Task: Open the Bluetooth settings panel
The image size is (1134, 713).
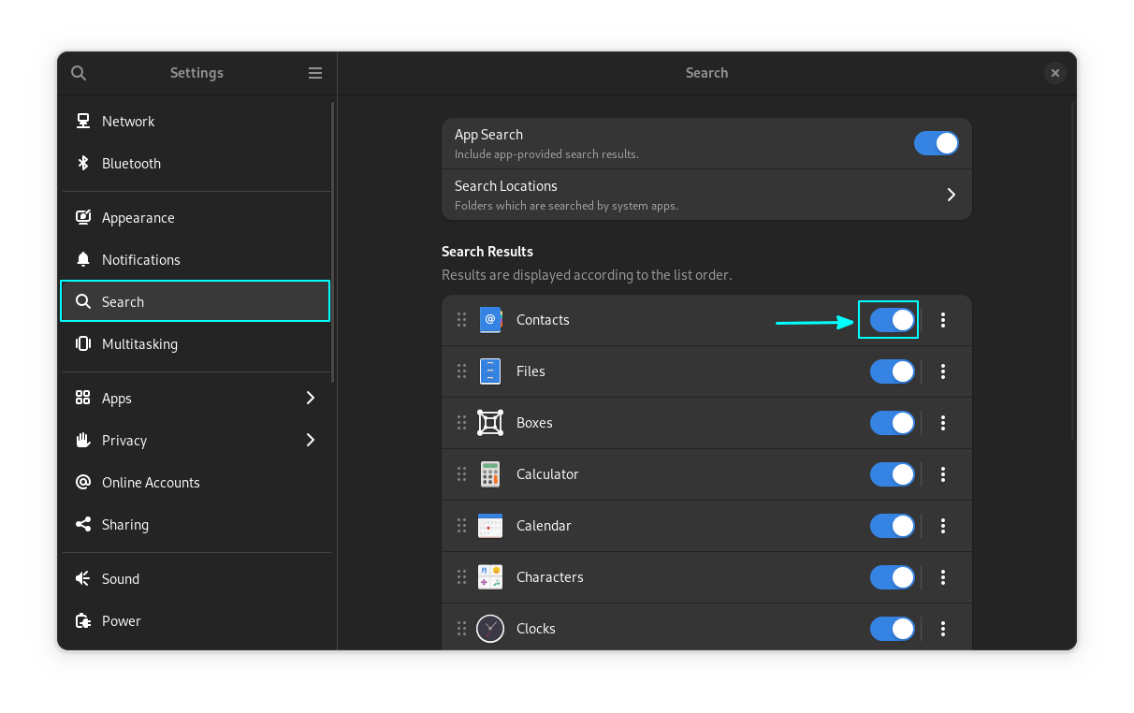Action: (x=131, y=164)
